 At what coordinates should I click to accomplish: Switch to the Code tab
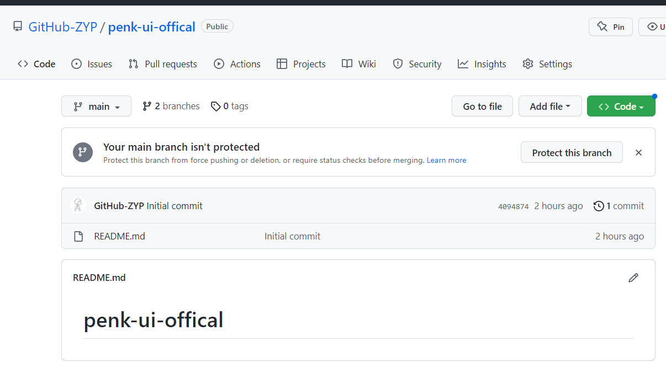pyautogui.click(x=36, y=64)
